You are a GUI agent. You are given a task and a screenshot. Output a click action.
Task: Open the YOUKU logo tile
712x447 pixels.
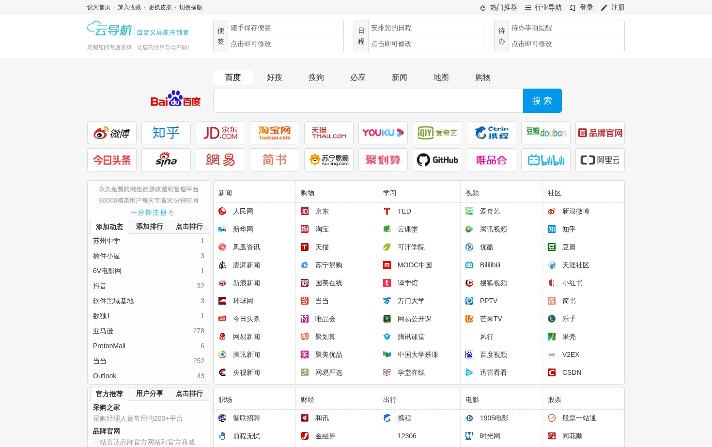coord(383,133)
